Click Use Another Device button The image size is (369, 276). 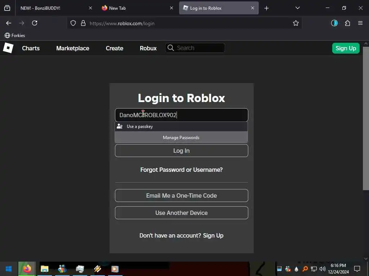[182, 213]
